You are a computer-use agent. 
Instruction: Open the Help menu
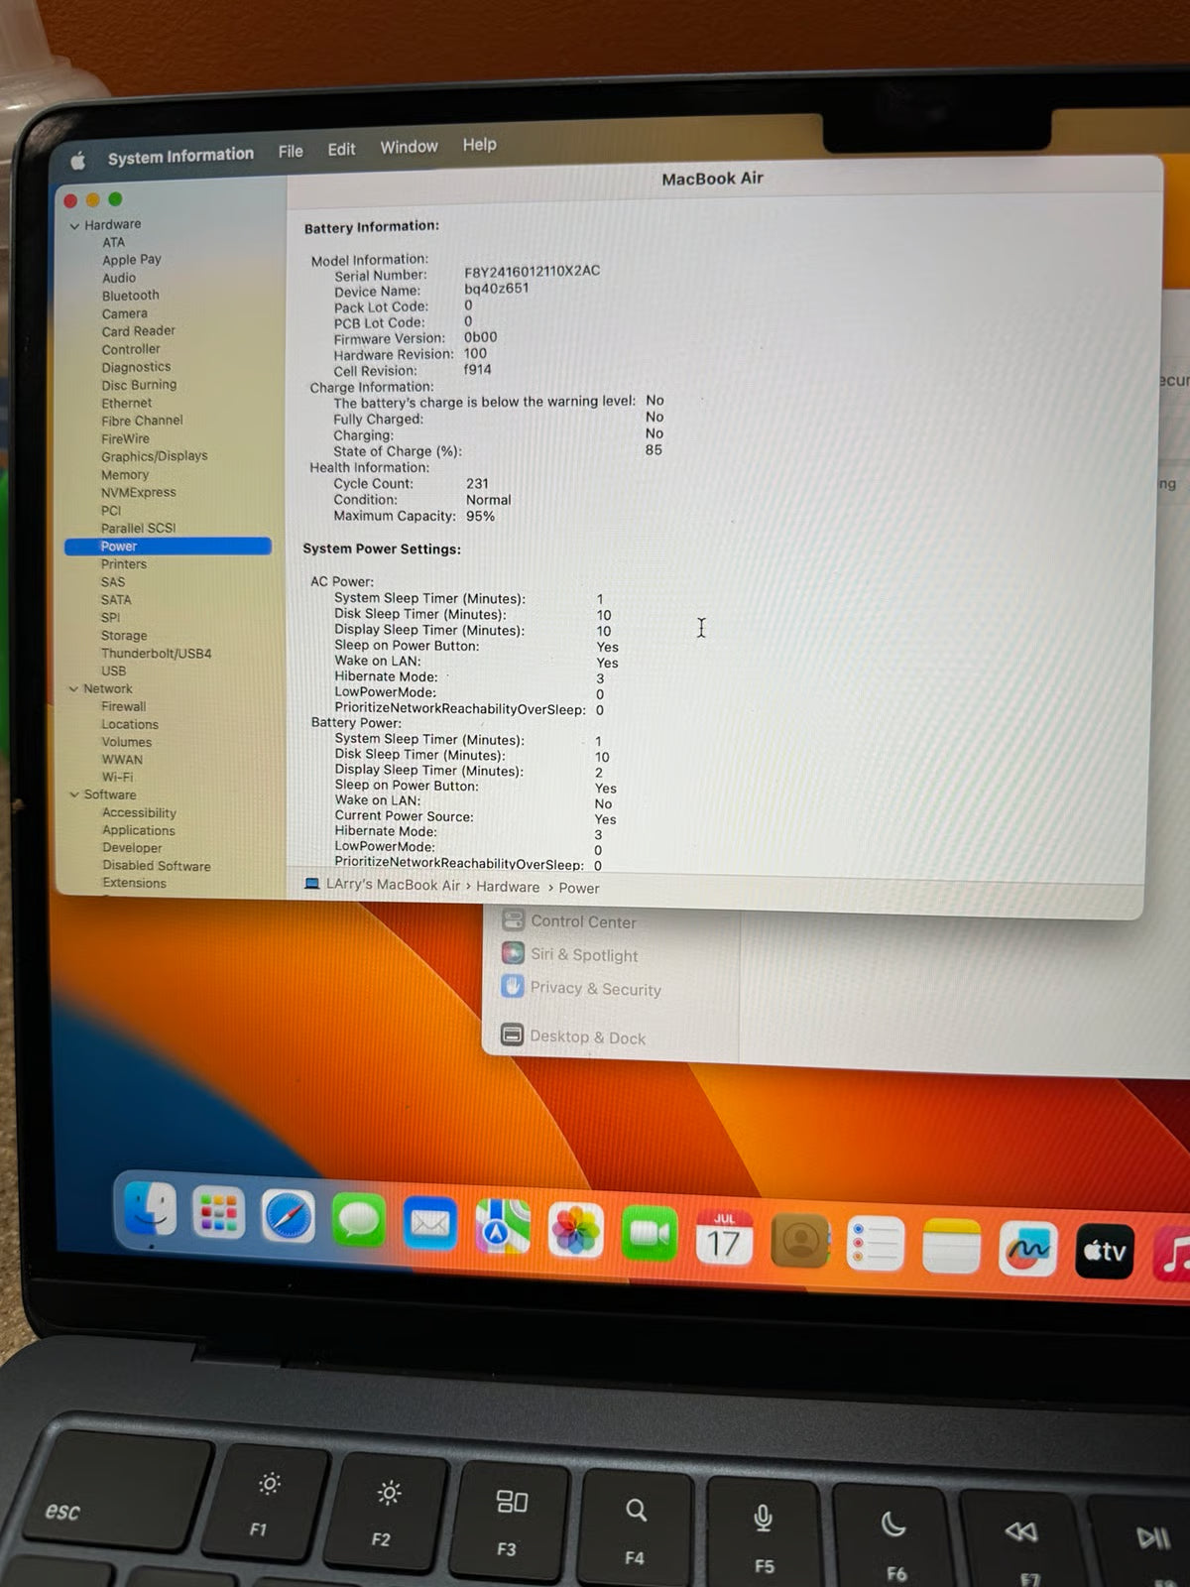pyautogui.click(x=479, y=145)
